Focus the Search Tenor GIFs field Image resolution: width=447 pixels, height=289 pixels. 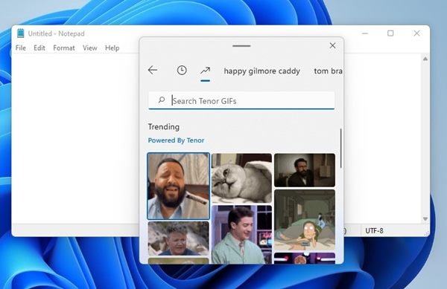(x=241, y=100)
